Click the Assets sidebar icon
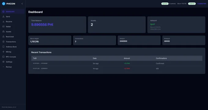Screen dimensions: 208x110 (3, 32)
